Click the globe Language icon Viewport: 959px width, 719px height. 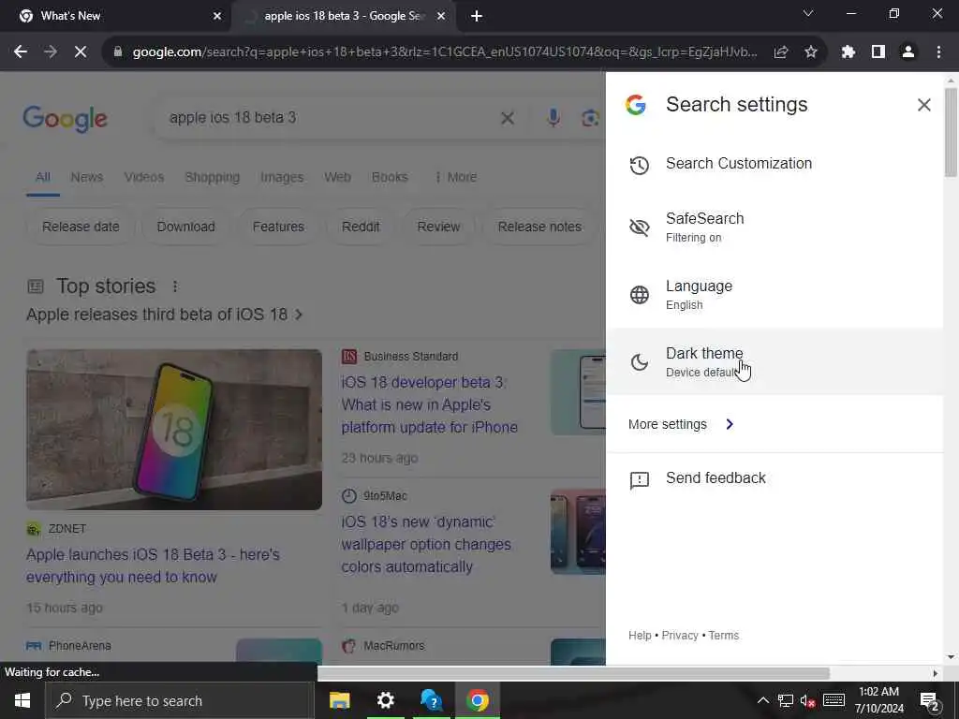click(x=639, y=295)
